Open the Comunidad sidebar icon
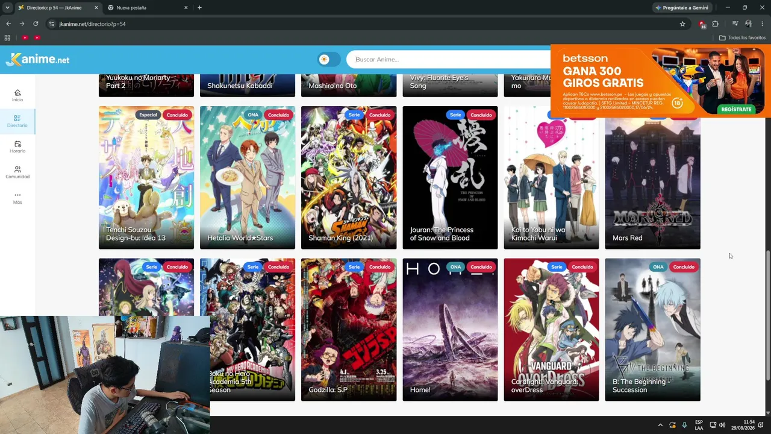 pos(17,172)
